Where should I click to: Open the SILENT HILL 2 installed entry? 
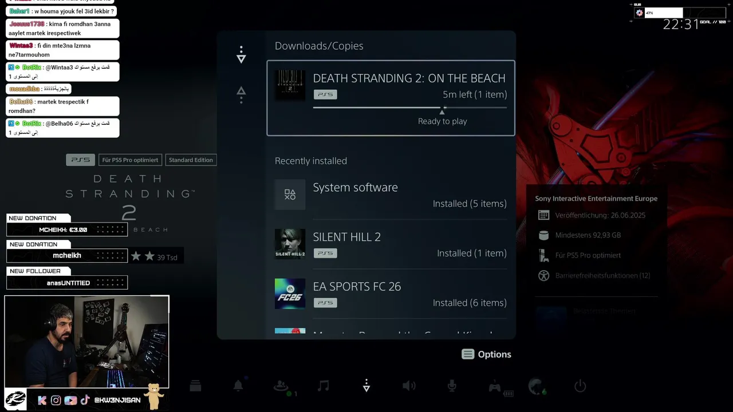point(391,244)
